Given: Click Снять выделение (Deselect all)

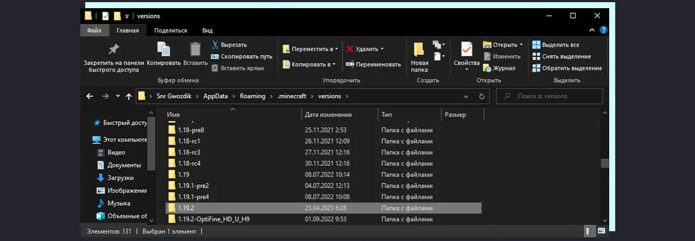Looking at the screenshot, I should pos(561,56).
